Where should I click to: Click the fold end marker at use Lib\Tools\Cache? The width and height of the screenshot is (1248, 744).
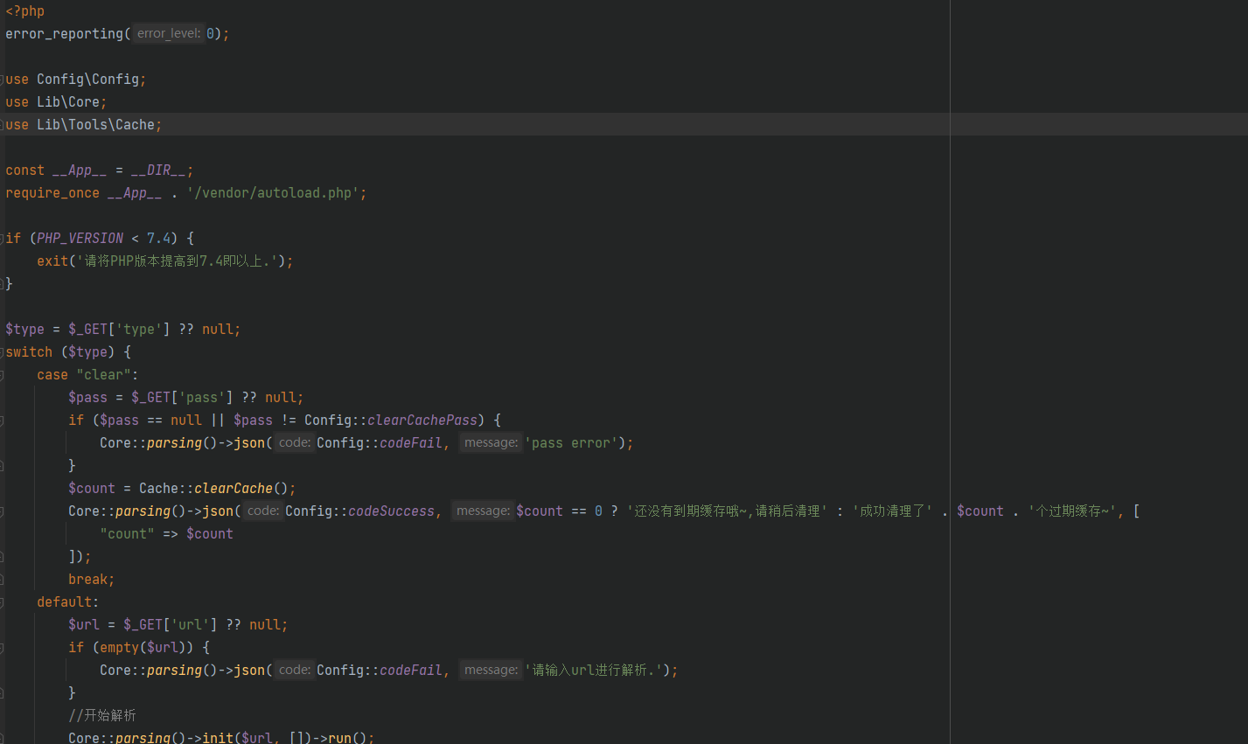click(2, 125)
